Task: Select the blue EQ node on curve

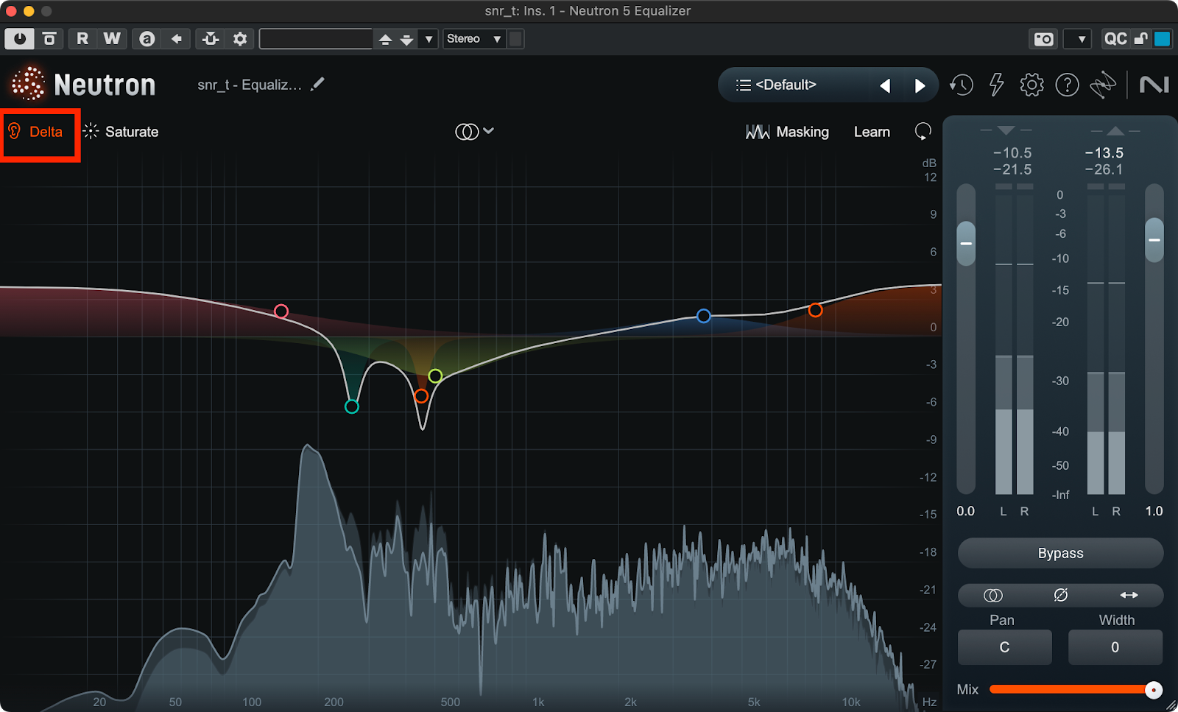Action: coord(704,316)
